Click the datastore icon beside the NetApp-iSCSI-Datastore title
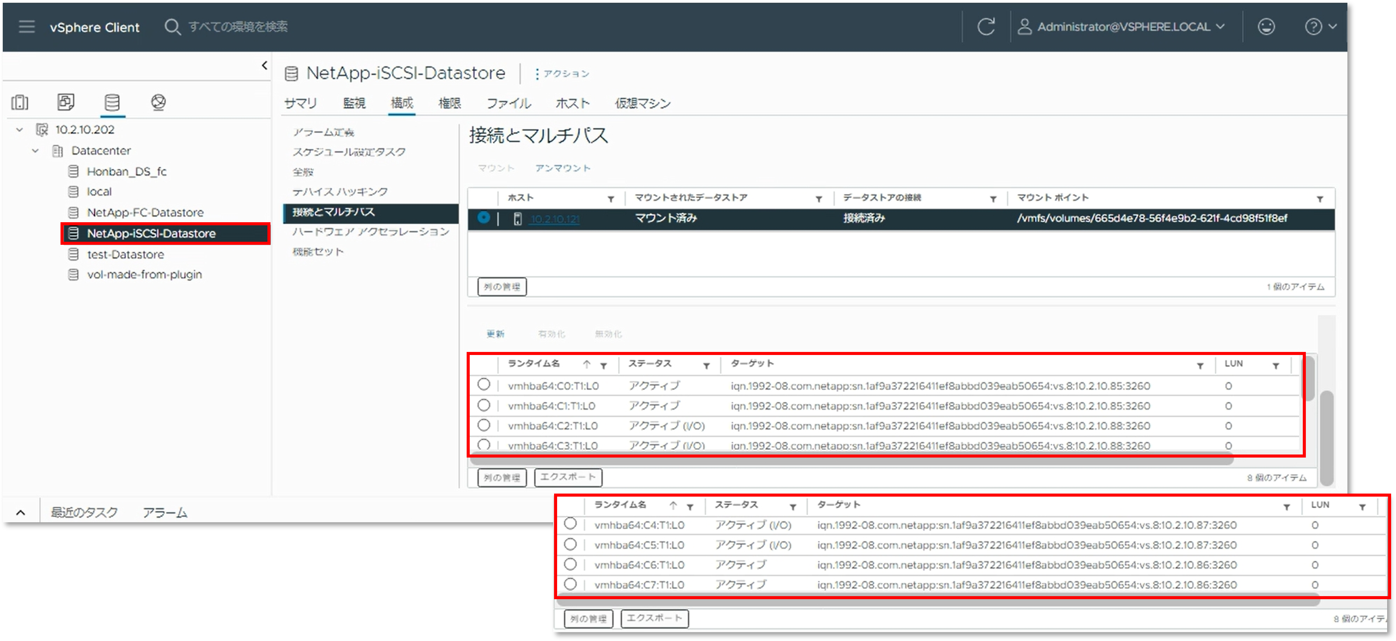The width and height of the screenshot is (1396, 641). coord(292,74)
